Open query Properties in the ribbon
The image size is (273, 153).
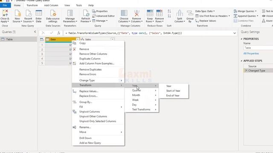(x=100, y=11)
